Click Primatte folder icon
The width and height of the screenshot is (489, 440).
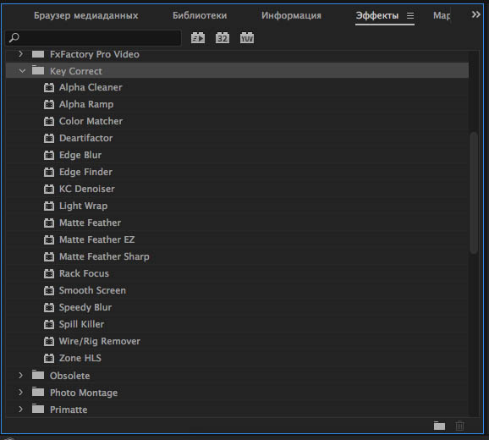tap(38, 409)
